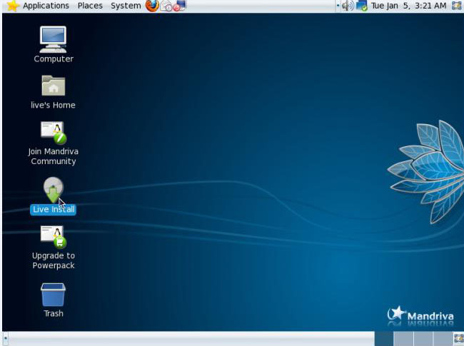Image resolution: width=464 pixels, height=346 pixels.
Task: Switch to the third workspace in the switcher
Action: [x=423, y=339]
